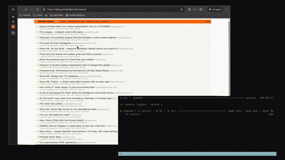Open the site info icon in address bar
Screen dimensions: 285x160
(44, 9)
